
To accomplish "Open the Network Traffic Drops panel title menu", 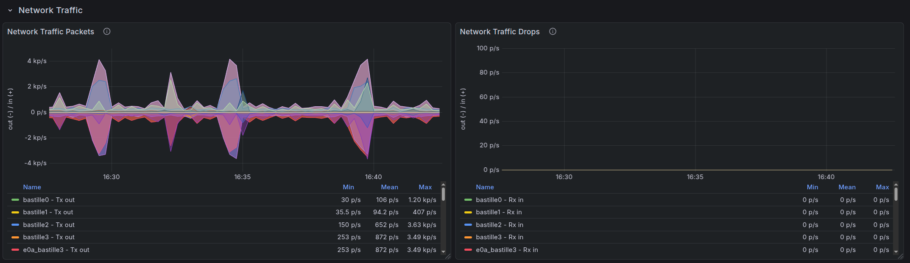I will click(500, 32).
